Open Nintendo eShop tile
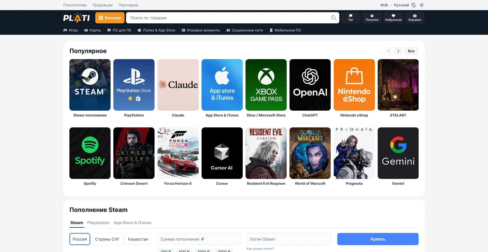 [354, 85]
